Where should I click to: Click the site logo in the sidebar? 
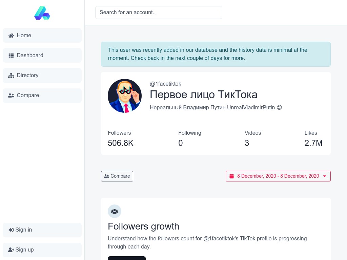[x=42, y=13]
